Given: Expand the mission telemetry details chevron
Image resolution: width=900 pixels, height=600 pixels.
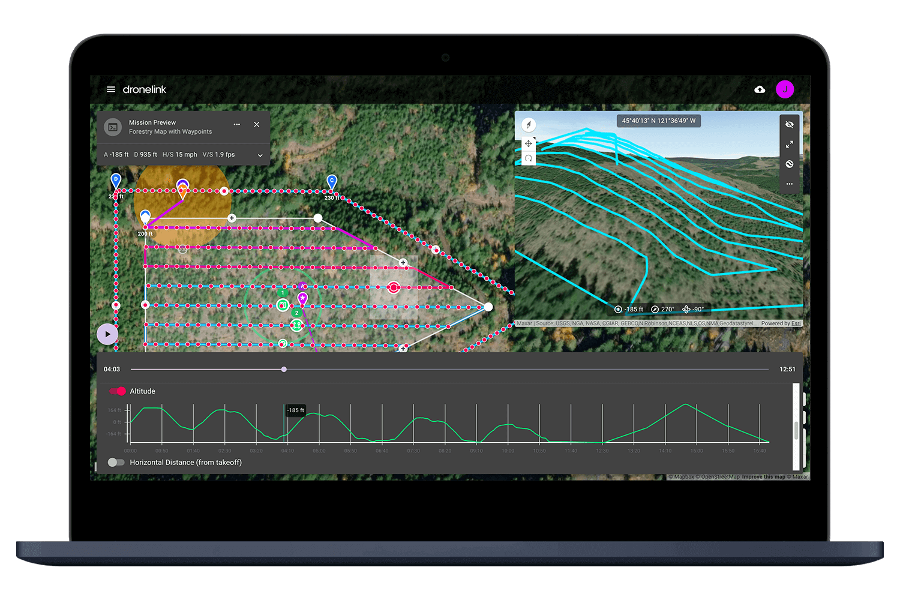Looking at the screenshot, I should [x=260, y=155].
